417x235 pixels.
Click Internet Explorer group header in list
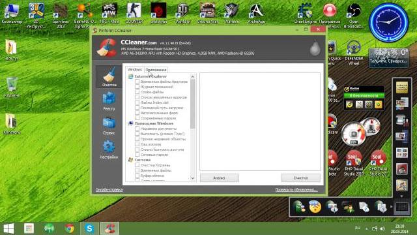pyautogui.click(x=151, y=76)
